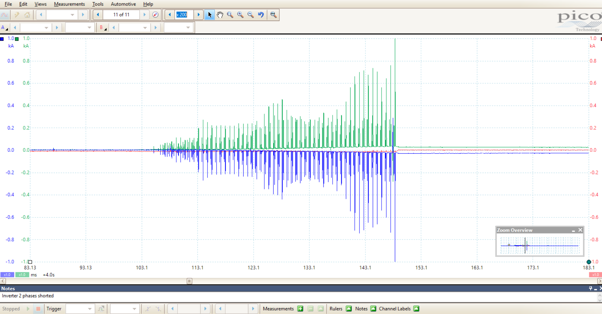
Task: Expand Channel B options button
Action: (x=103, y=28)
